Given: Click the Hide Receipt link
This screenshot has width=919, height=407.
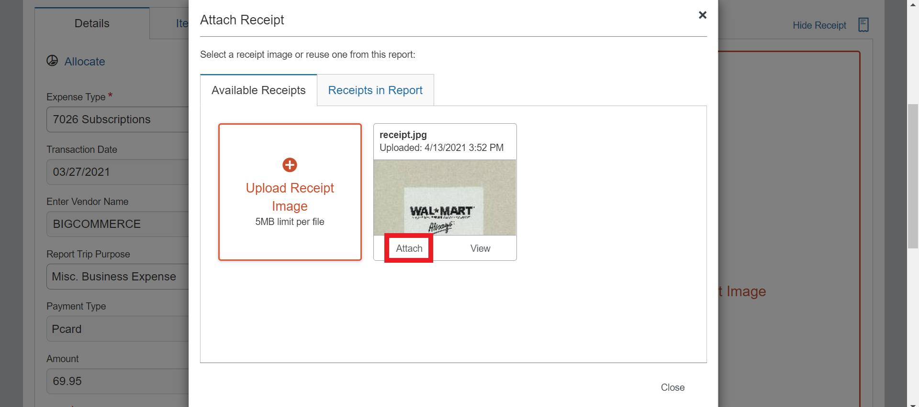Looking at the screenshot, I should point(819,25).
